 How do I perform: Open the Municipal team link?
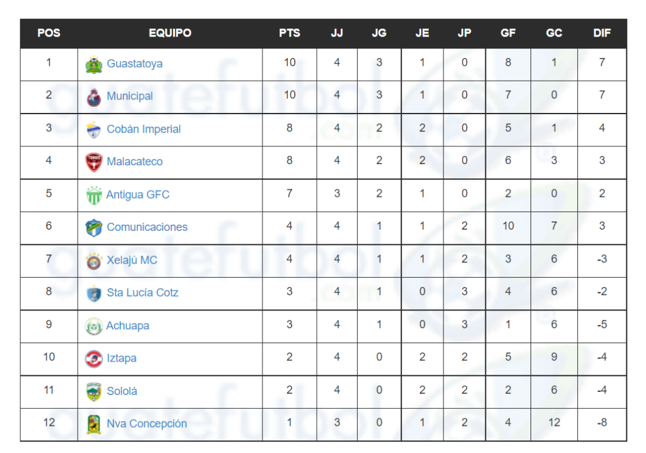[x=130, y=97]
